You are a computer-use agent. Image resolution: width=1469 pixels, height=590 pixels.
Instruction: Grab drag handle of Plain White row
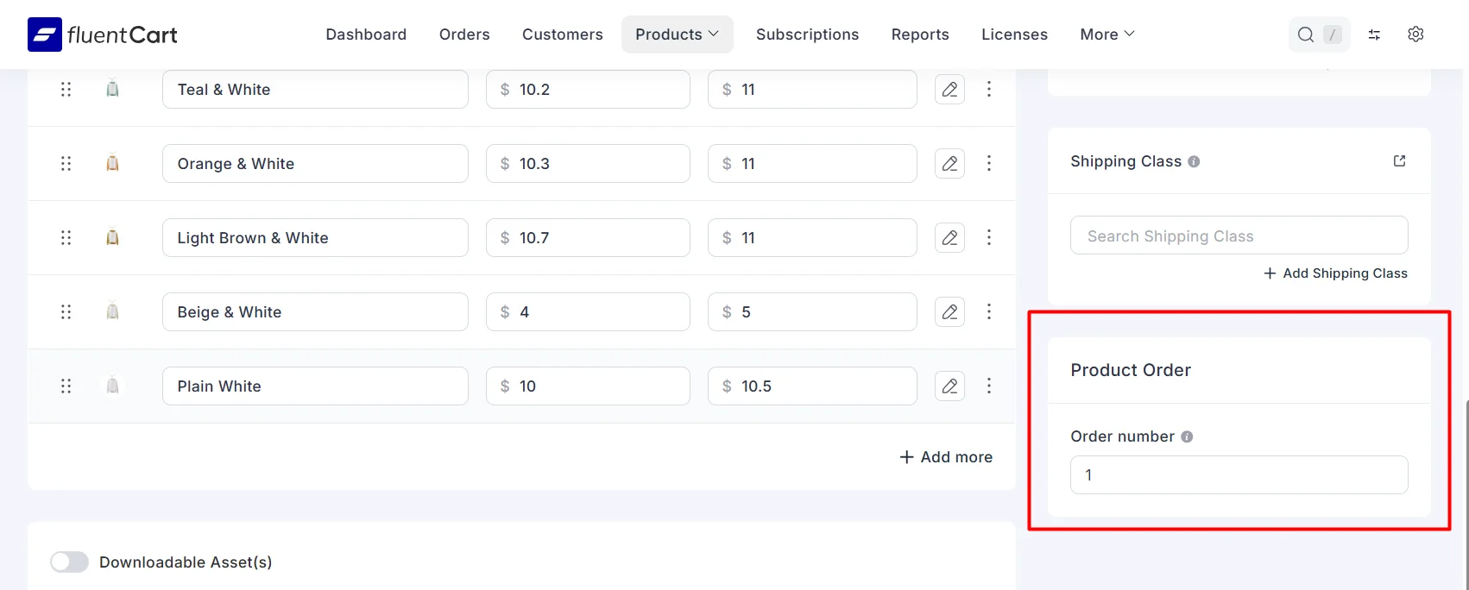pos(66,386)
